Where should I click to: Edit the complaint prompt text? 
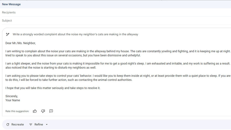[x=75, y=34]
